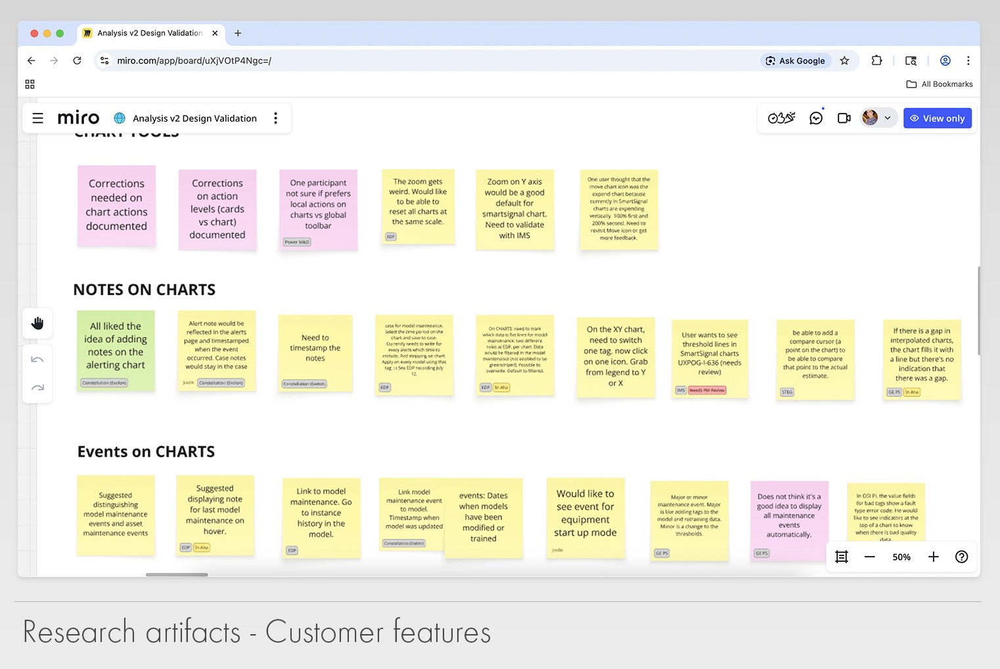This screenshot has width=1000, height=669.
Task: Click the vertical scrollbar on right edge
Action: coord(978,311)
